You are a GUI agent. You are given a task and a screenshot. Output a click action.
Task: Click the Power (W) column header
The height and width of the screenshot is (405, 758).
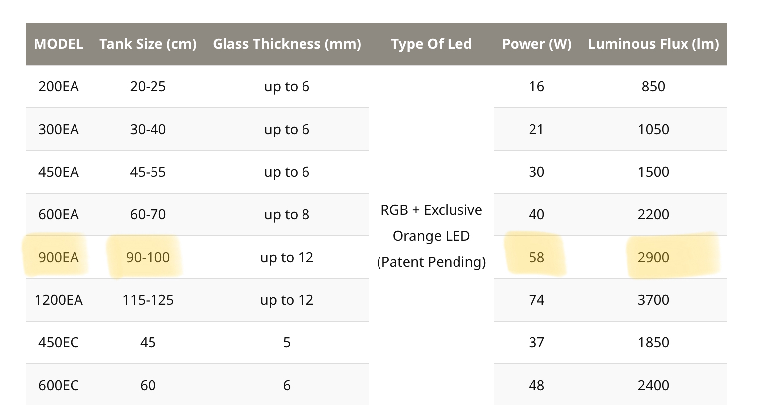coord(536,44)
